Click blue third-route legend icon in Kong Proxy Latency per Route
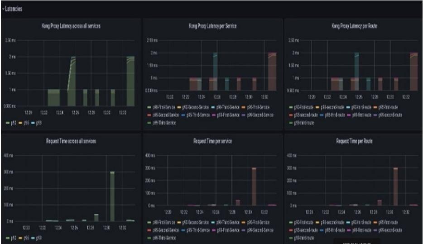Image resolution: width=423 pixels, height=244 pixels. 322,115
